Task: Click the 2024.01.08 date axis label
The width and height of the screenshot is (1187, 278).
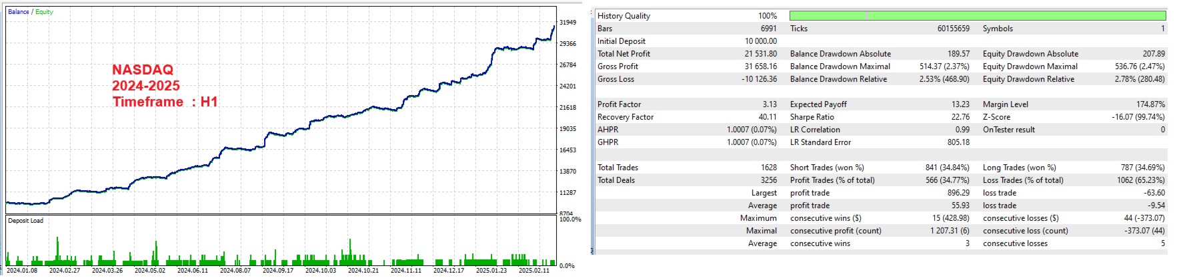Action: pyautogui.click(x=22, y=270)
